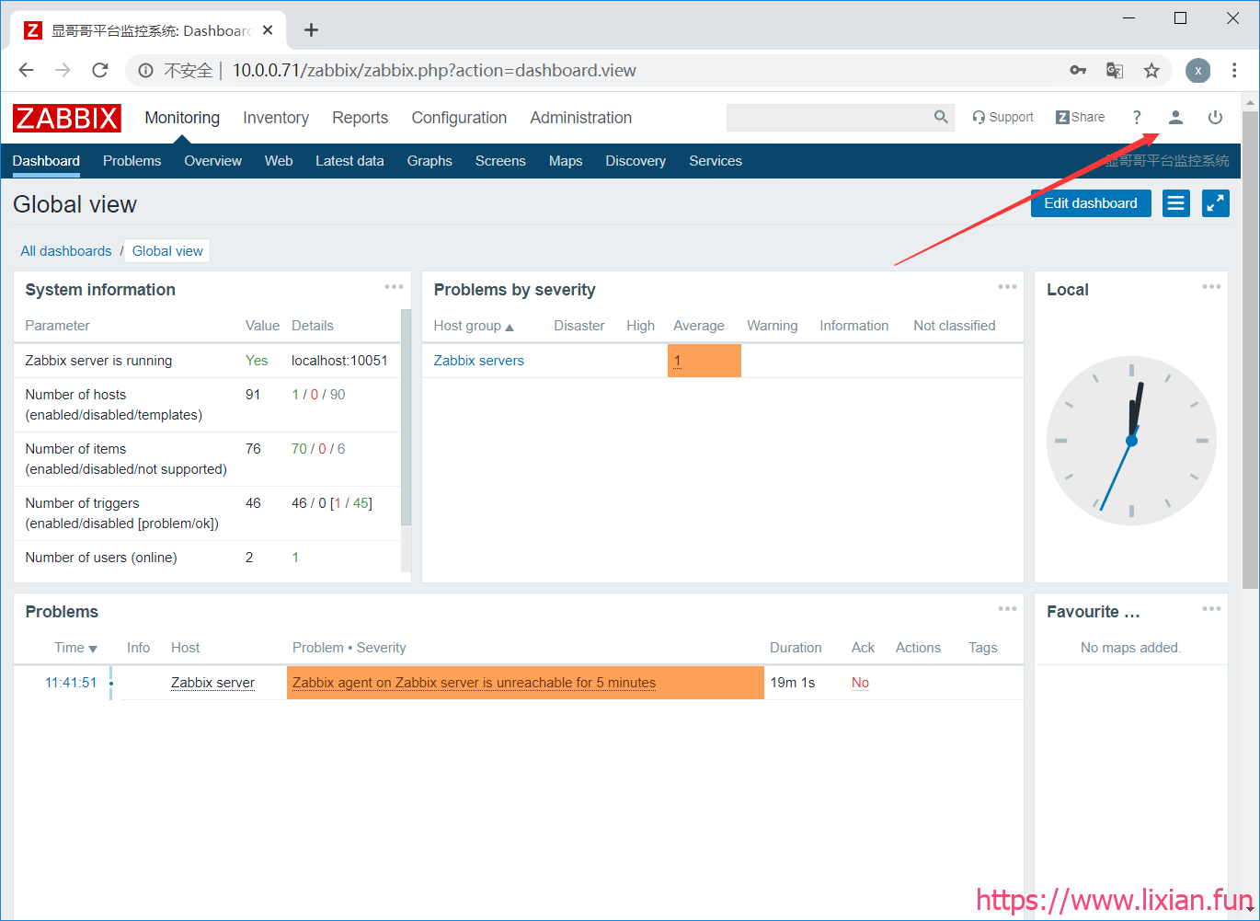Toggle fullscreen kiosk mode button
Viewport: 1260px width, 921px height.
pos(1216,203)
